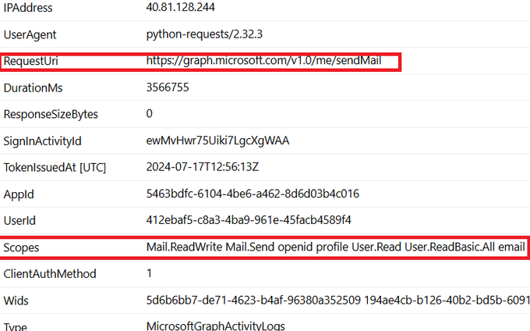Image resolution: width=530 pixels, height=331 pixels.
Task: Click the ClientAuthMethod value 1
Action: (x=149, y=273)
